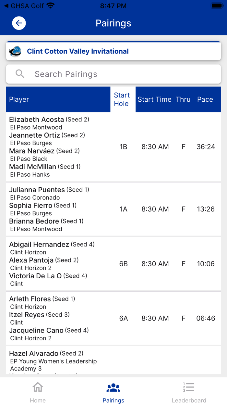Sort pairings by Start Hole column
Screen dimensions: 227x404
click(x=122, y=99)
